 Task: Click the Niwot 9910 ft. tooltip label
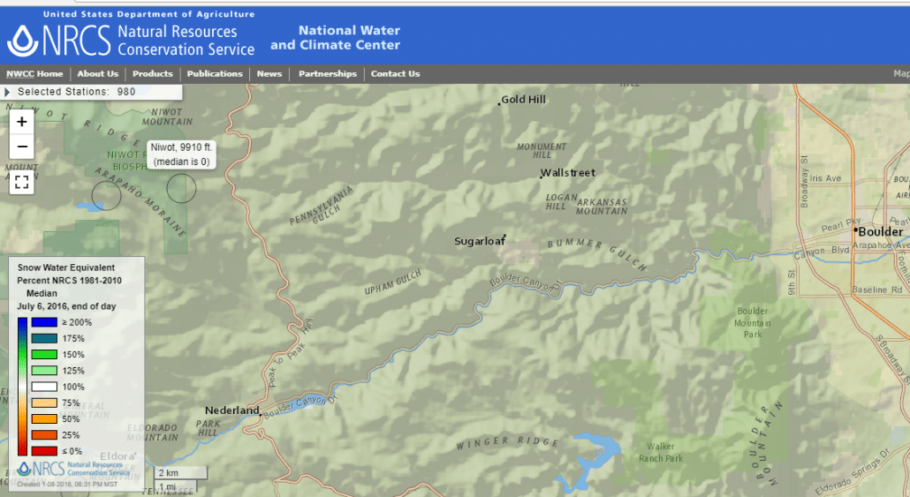[182, 154]
